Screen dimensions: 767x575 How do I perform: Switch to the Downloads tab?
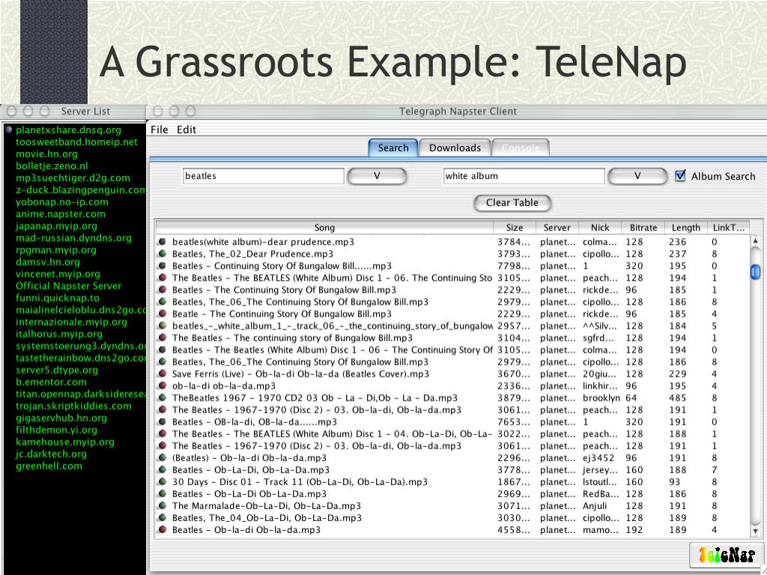(x=455, y=147)
